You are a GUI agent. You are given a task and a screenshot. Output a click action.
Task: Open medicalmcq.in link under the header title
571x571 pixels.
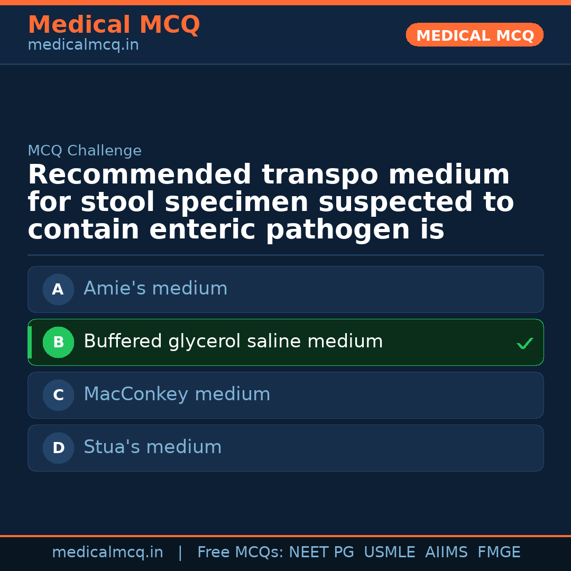tap(83, 45)
